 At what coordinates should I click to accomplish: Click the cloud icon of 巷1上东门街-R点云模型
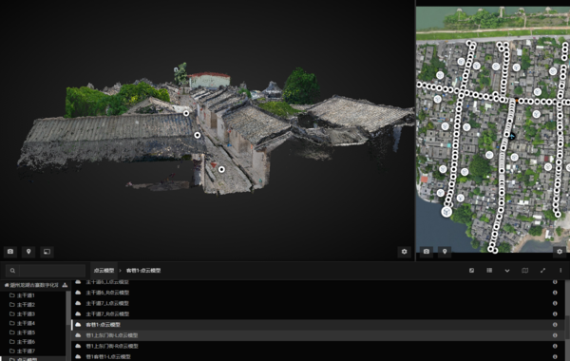pos(78,346)
